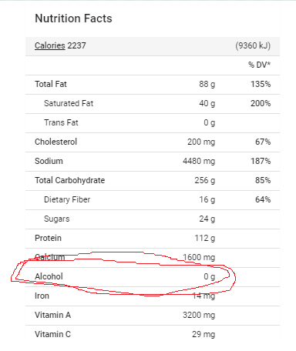296x351 pixels.
Task: Click the Nutrition Facts heading
Action: click(x=73, y=18)
